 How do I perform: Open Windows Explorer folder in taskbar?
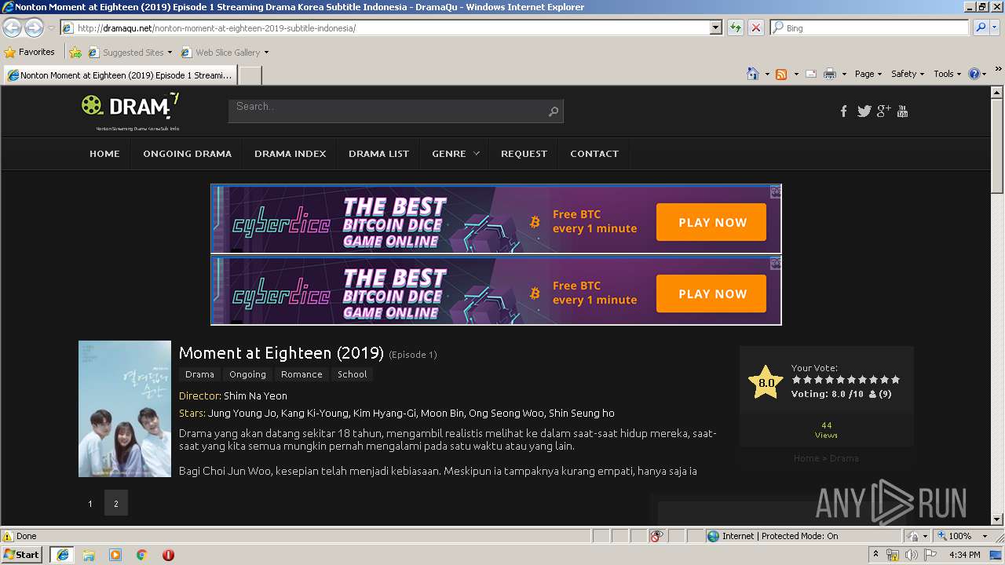tap(89, 555)
